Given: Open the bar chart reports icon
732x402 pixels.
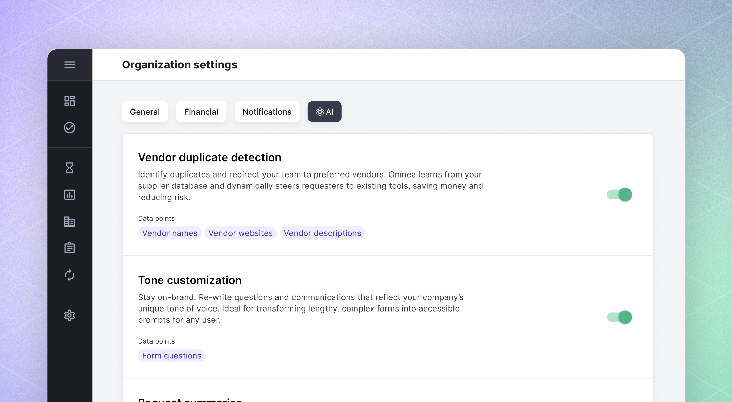Looking at the screenshot, I should 69,195.
